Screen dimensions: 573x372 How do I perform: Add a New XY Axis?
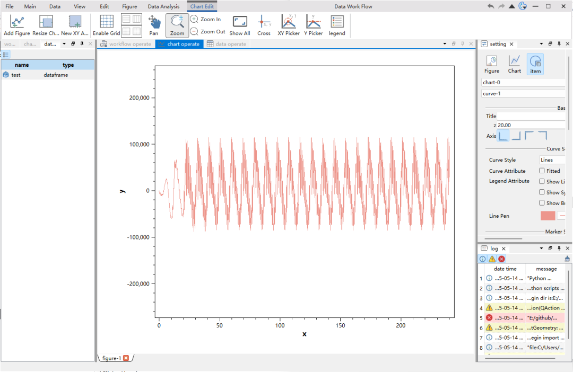[x=75, y=25]
